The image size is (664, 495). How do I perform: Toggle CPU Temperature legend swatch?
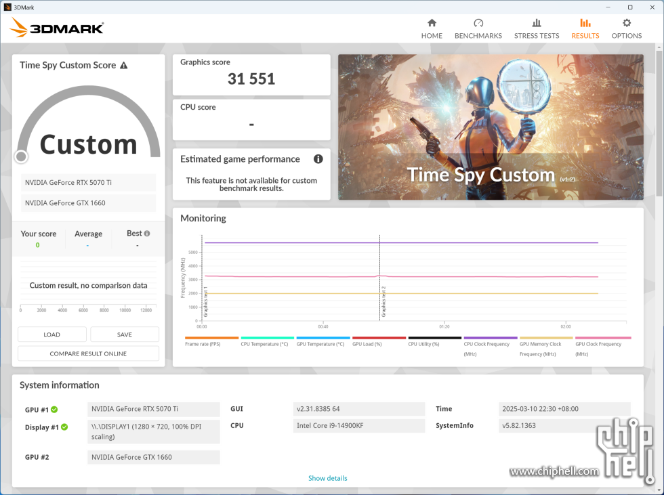pos(267,338)
